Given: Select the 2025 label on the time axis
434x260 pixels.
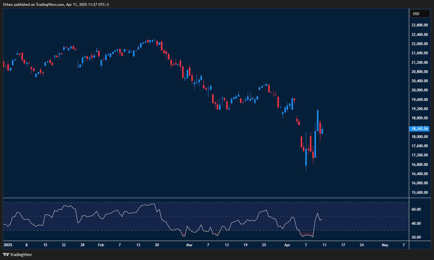Looking at the screenshot, I should [8, 245].
